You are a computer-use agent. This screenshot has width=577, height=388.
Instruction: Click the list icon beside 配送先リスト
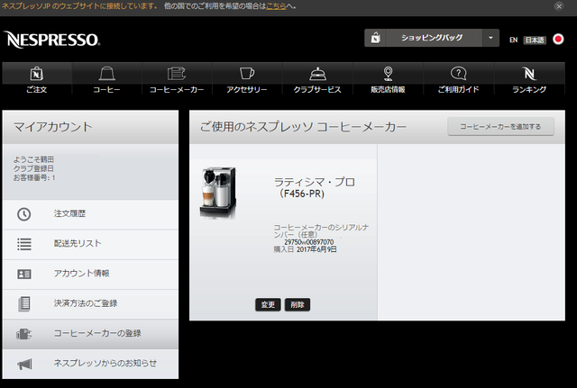[x=24, y=244]
